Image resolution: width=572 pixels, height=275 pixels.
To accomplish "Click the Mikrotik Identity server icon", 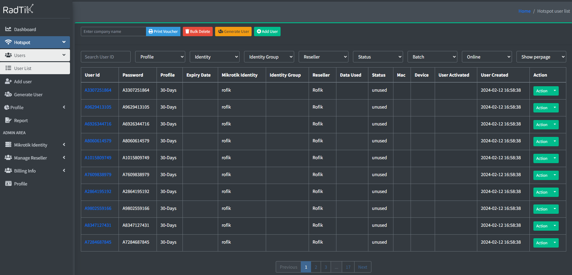I will pos(8,145).
